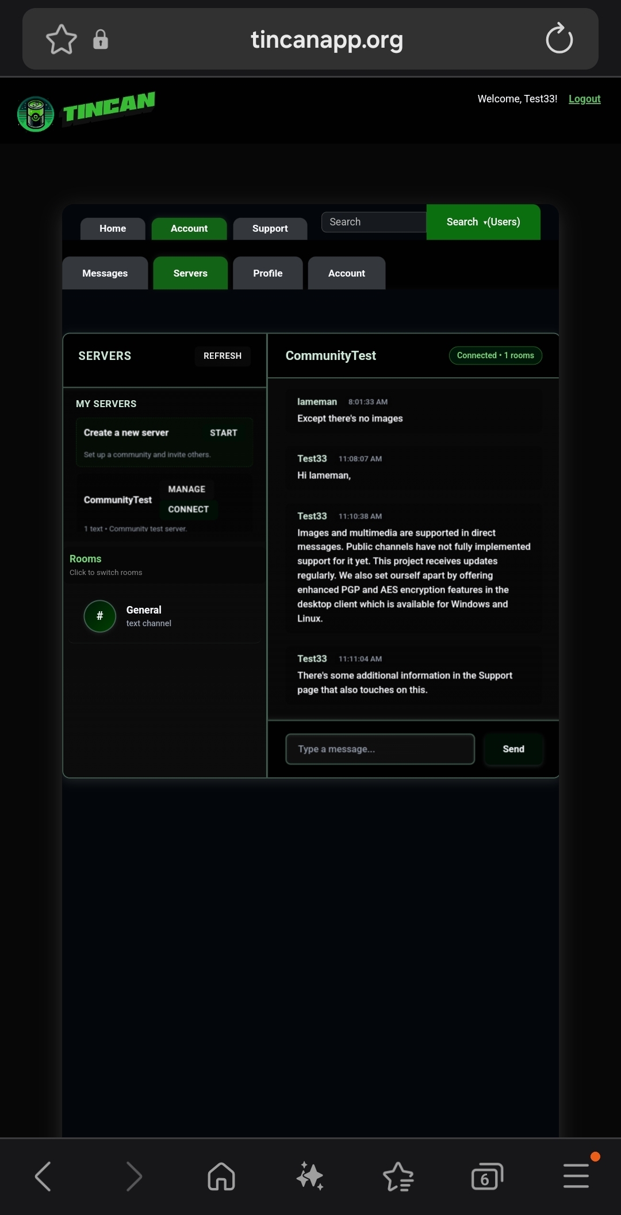
Task: Click lameman username in chat
Action: 317,402
